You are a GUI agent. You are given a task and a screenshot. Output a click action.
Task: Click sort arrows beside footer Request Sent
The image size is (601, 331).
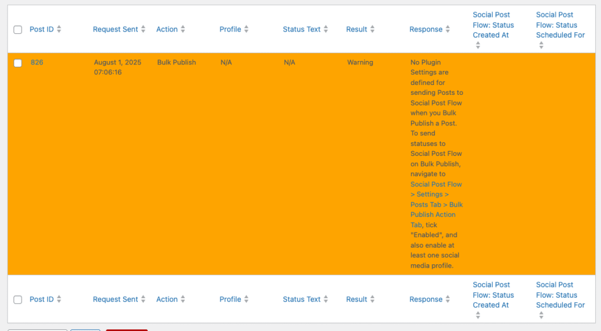(x=143, y=299)
